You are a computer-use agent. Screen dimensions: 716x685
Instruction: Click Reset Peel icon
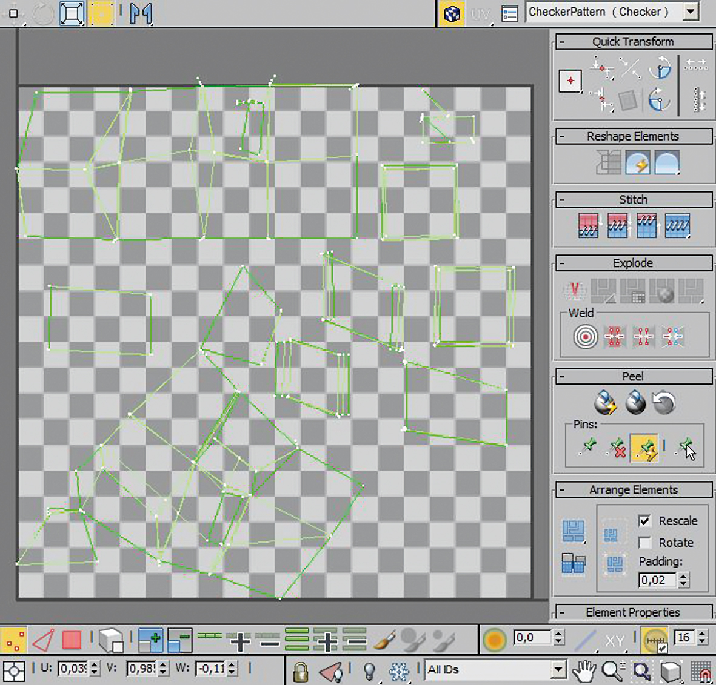coord(664,403)
